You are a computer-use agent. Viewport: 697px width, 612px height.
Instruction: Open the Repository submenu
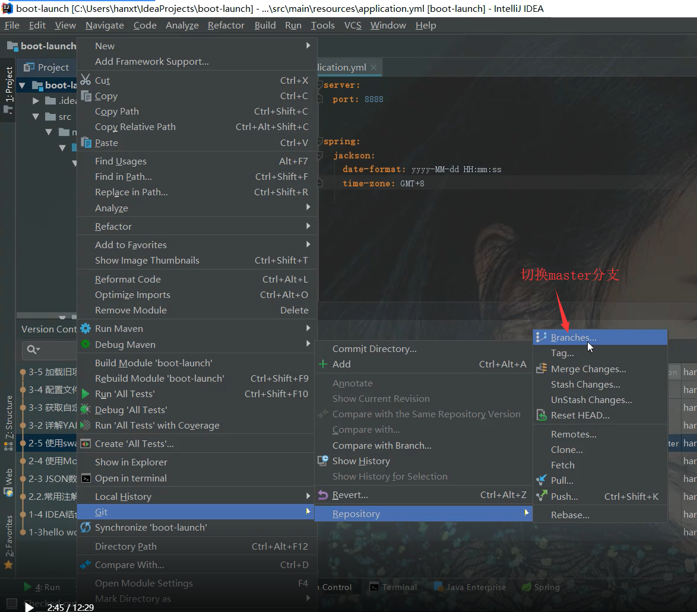423,514
